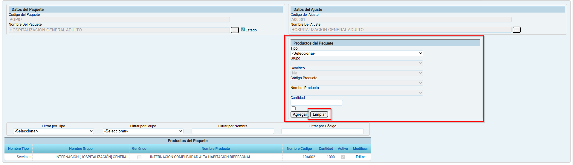Image resolution: width=573 pixels, height=165 pixels.
Task: Open the Nombre Producto dropdown
Action: pos(357,93)
